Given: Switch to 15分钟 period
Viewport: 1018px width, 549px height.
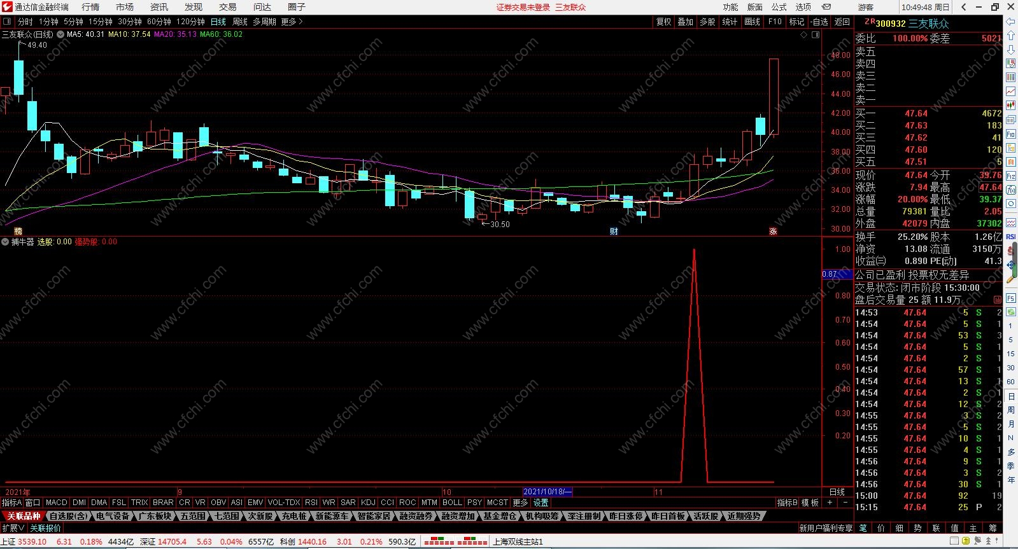Looking at the screenshot, I should [x=100, y=22].
